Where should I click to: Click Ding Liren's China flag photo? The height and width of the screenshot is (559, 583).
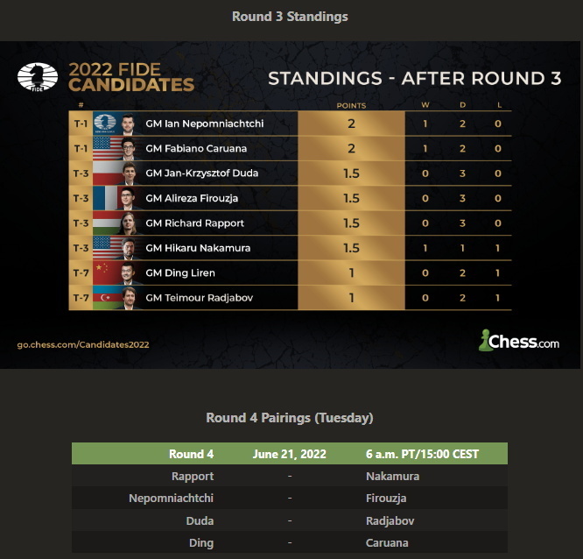106,272
